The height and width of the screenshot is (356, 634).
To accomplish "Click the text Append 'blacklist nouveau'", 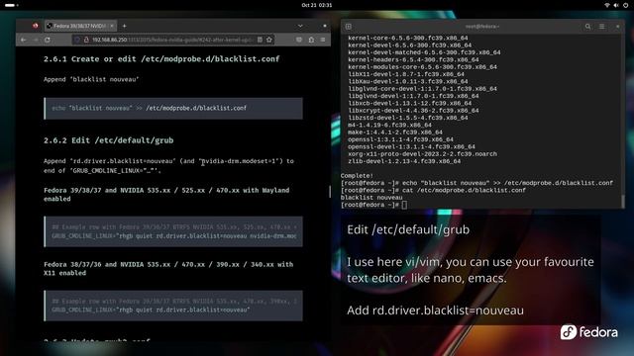I will [91, 79].
